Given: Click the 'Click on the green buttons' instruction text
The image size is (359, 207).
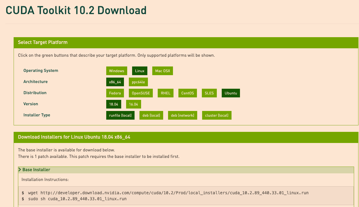Looking at the screenshot, I should 116,55.
